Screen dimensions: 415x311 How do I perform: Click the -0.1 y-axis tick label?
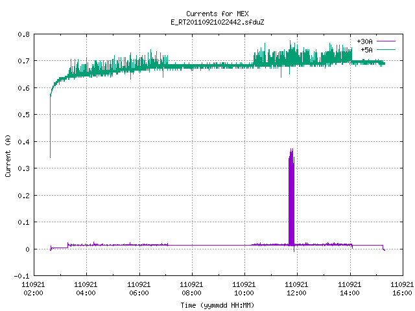click(21, 276)
